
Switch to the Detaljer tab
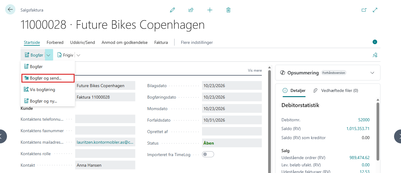294,90
